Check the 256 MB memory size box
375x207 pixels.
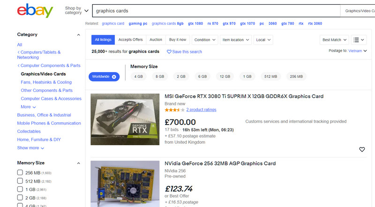[x=20, y=173]
